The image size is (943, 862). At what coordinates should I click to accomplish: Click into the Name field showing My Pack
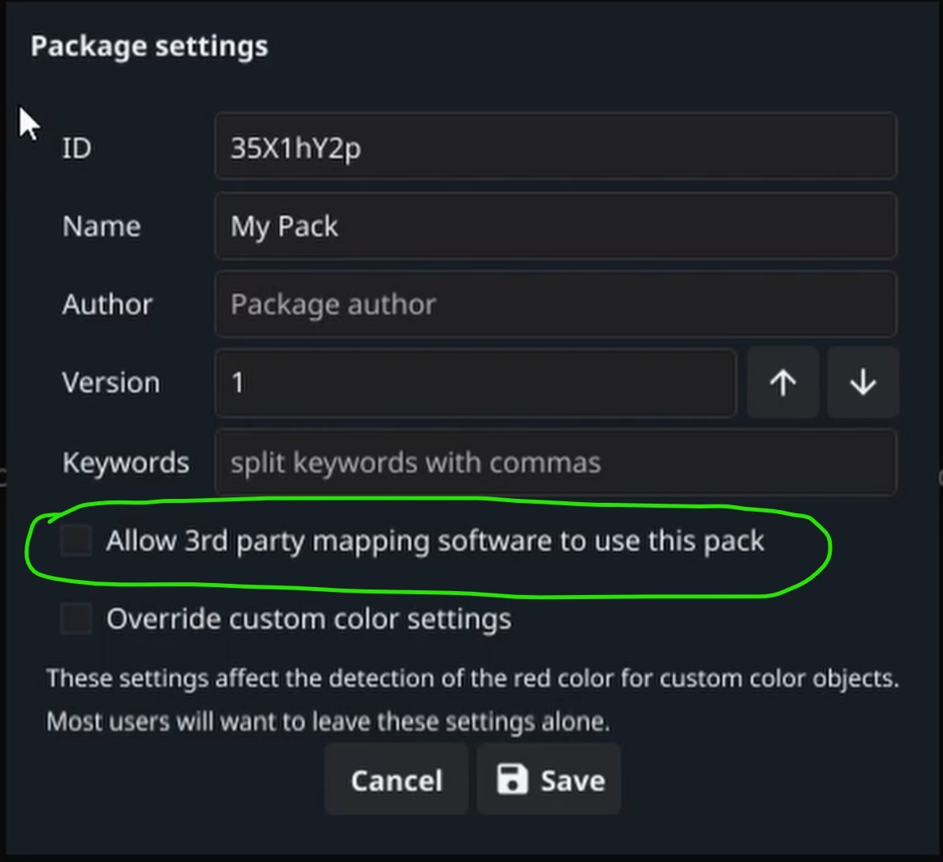(555, 226)
